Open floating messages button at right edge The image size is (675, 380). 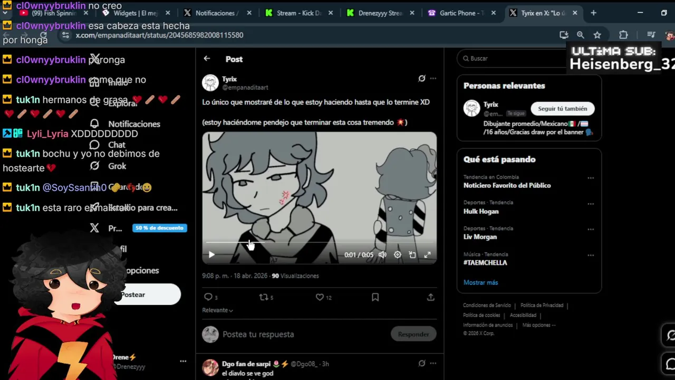670,364
